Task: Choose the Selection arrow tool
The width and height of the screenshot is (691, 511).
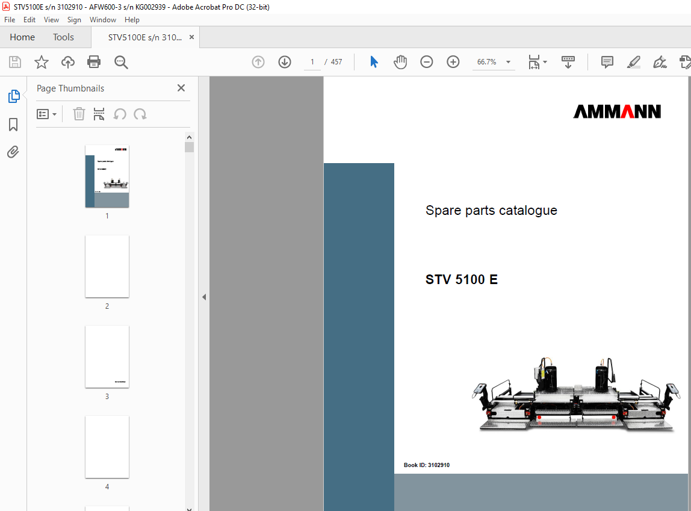Action: [x=374, y=62]
